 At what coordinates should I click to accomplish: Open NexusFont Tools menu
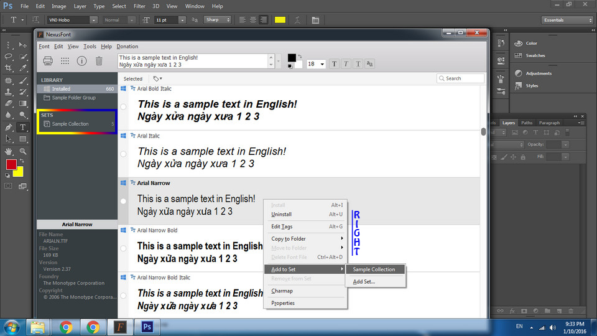tap(90, 46)
